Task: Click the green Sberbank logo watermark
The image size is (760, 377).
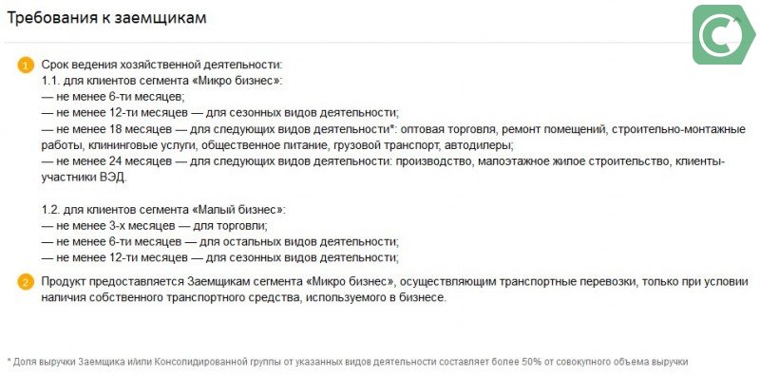Action: coord(724,35)
